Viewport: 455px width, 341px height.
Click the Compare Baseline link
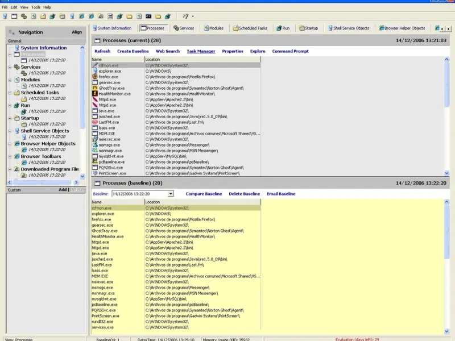(204, 194)
